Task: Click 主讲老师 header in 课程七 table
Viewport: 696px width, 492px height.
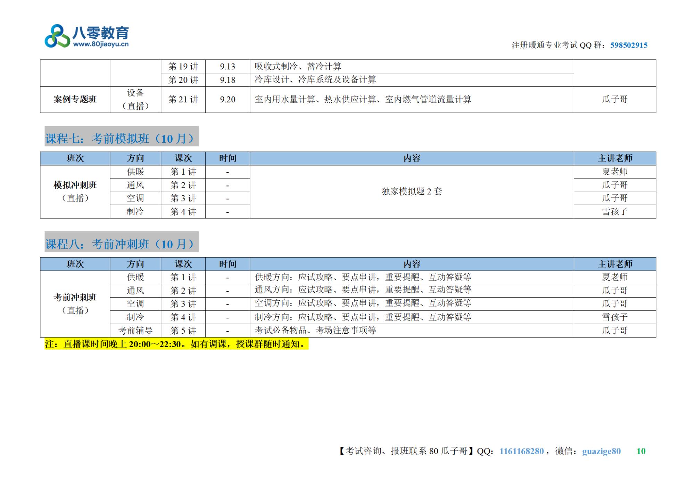Action: pyautogui.click(x=615, y=158)
